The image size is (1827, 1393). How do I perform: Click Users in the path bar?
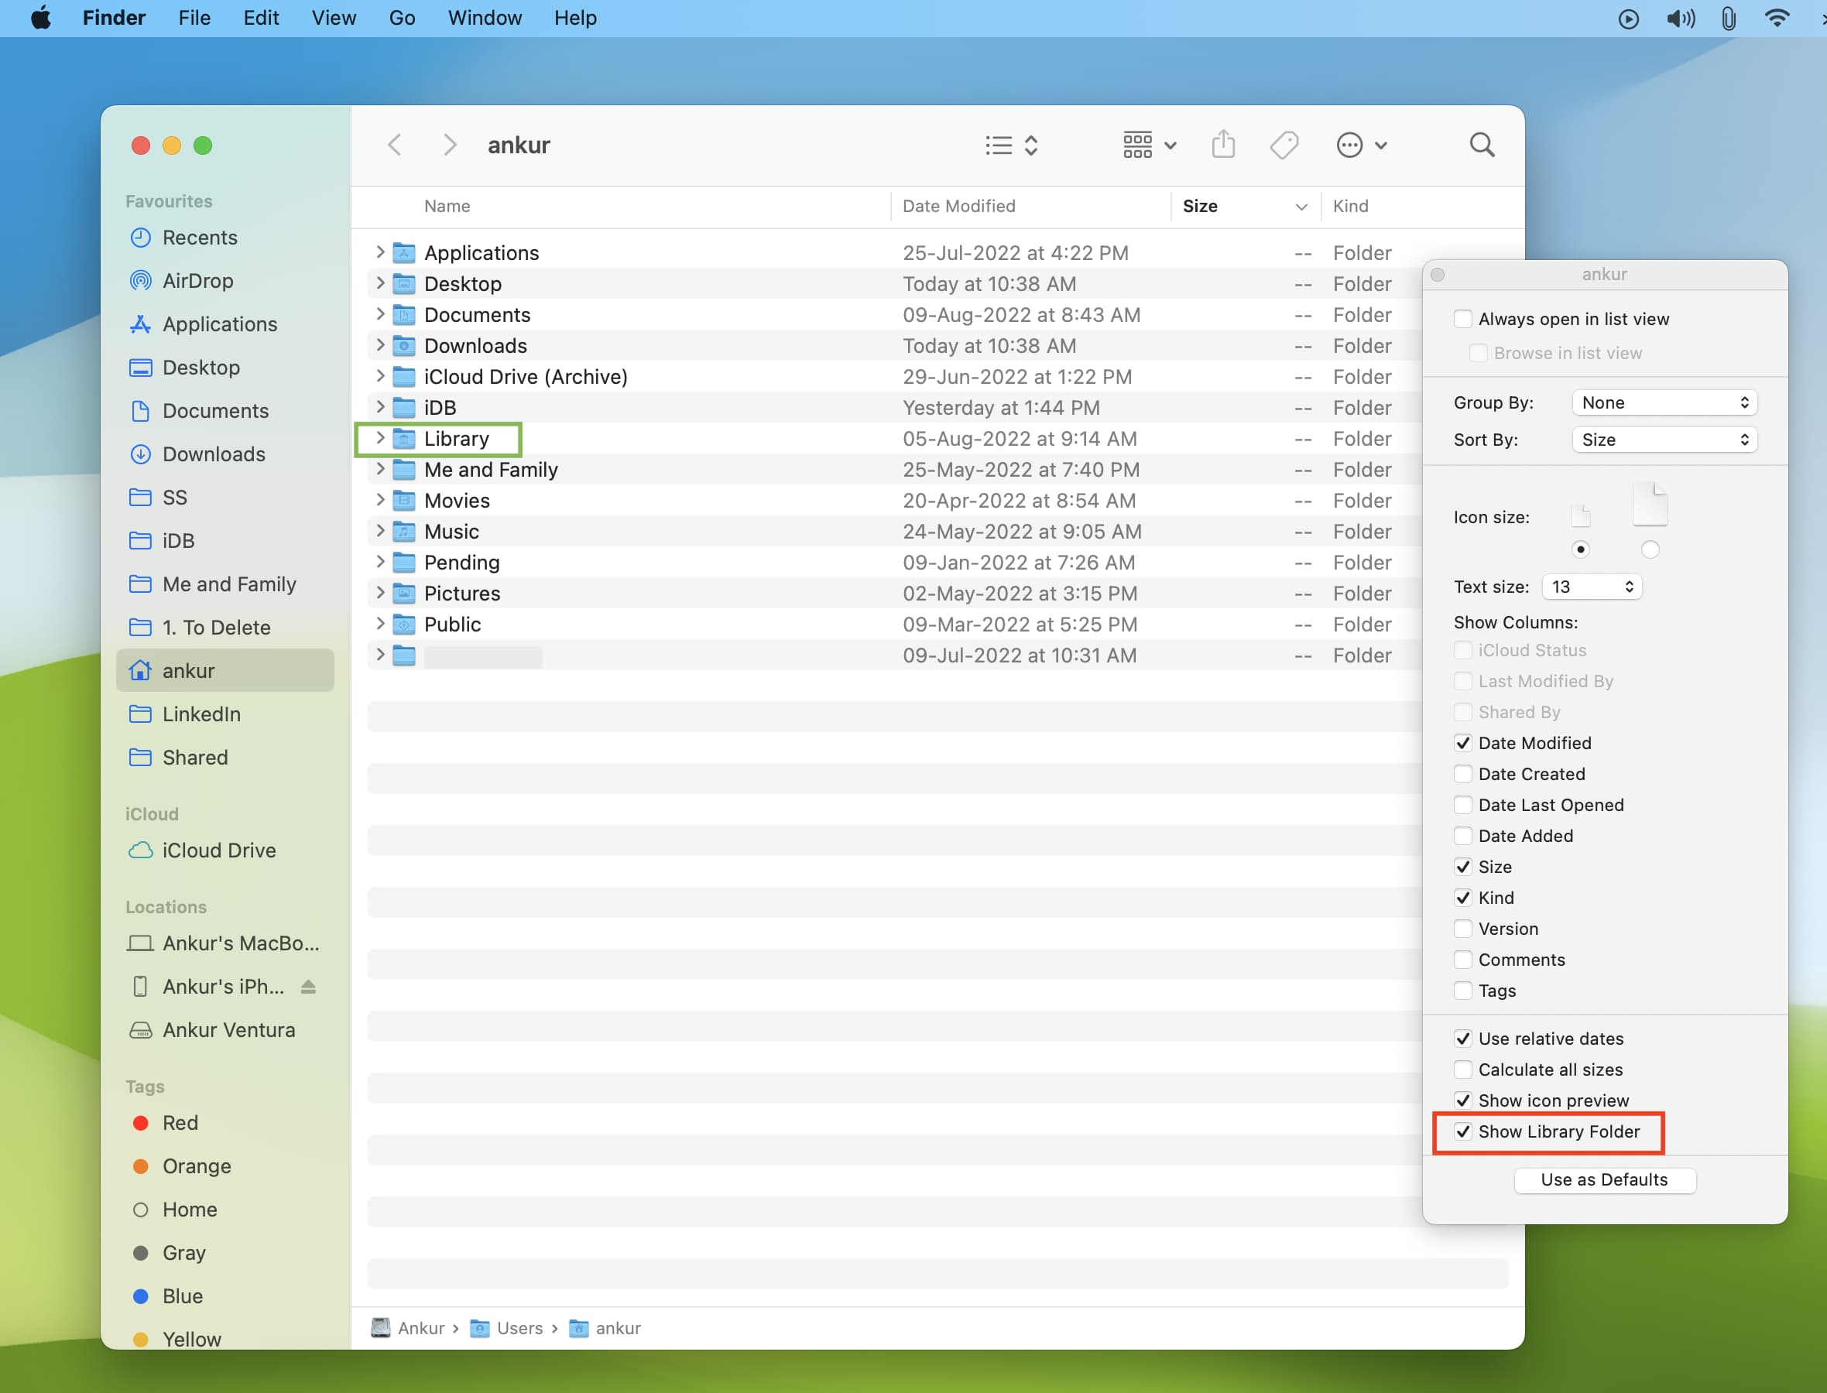[519, 1328]
